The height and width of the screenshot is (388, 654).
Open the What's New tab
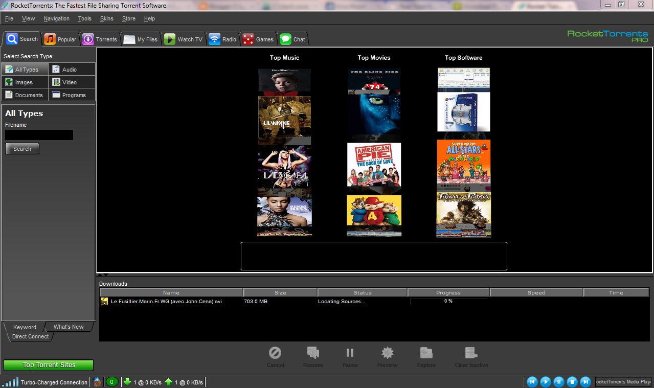69,327
